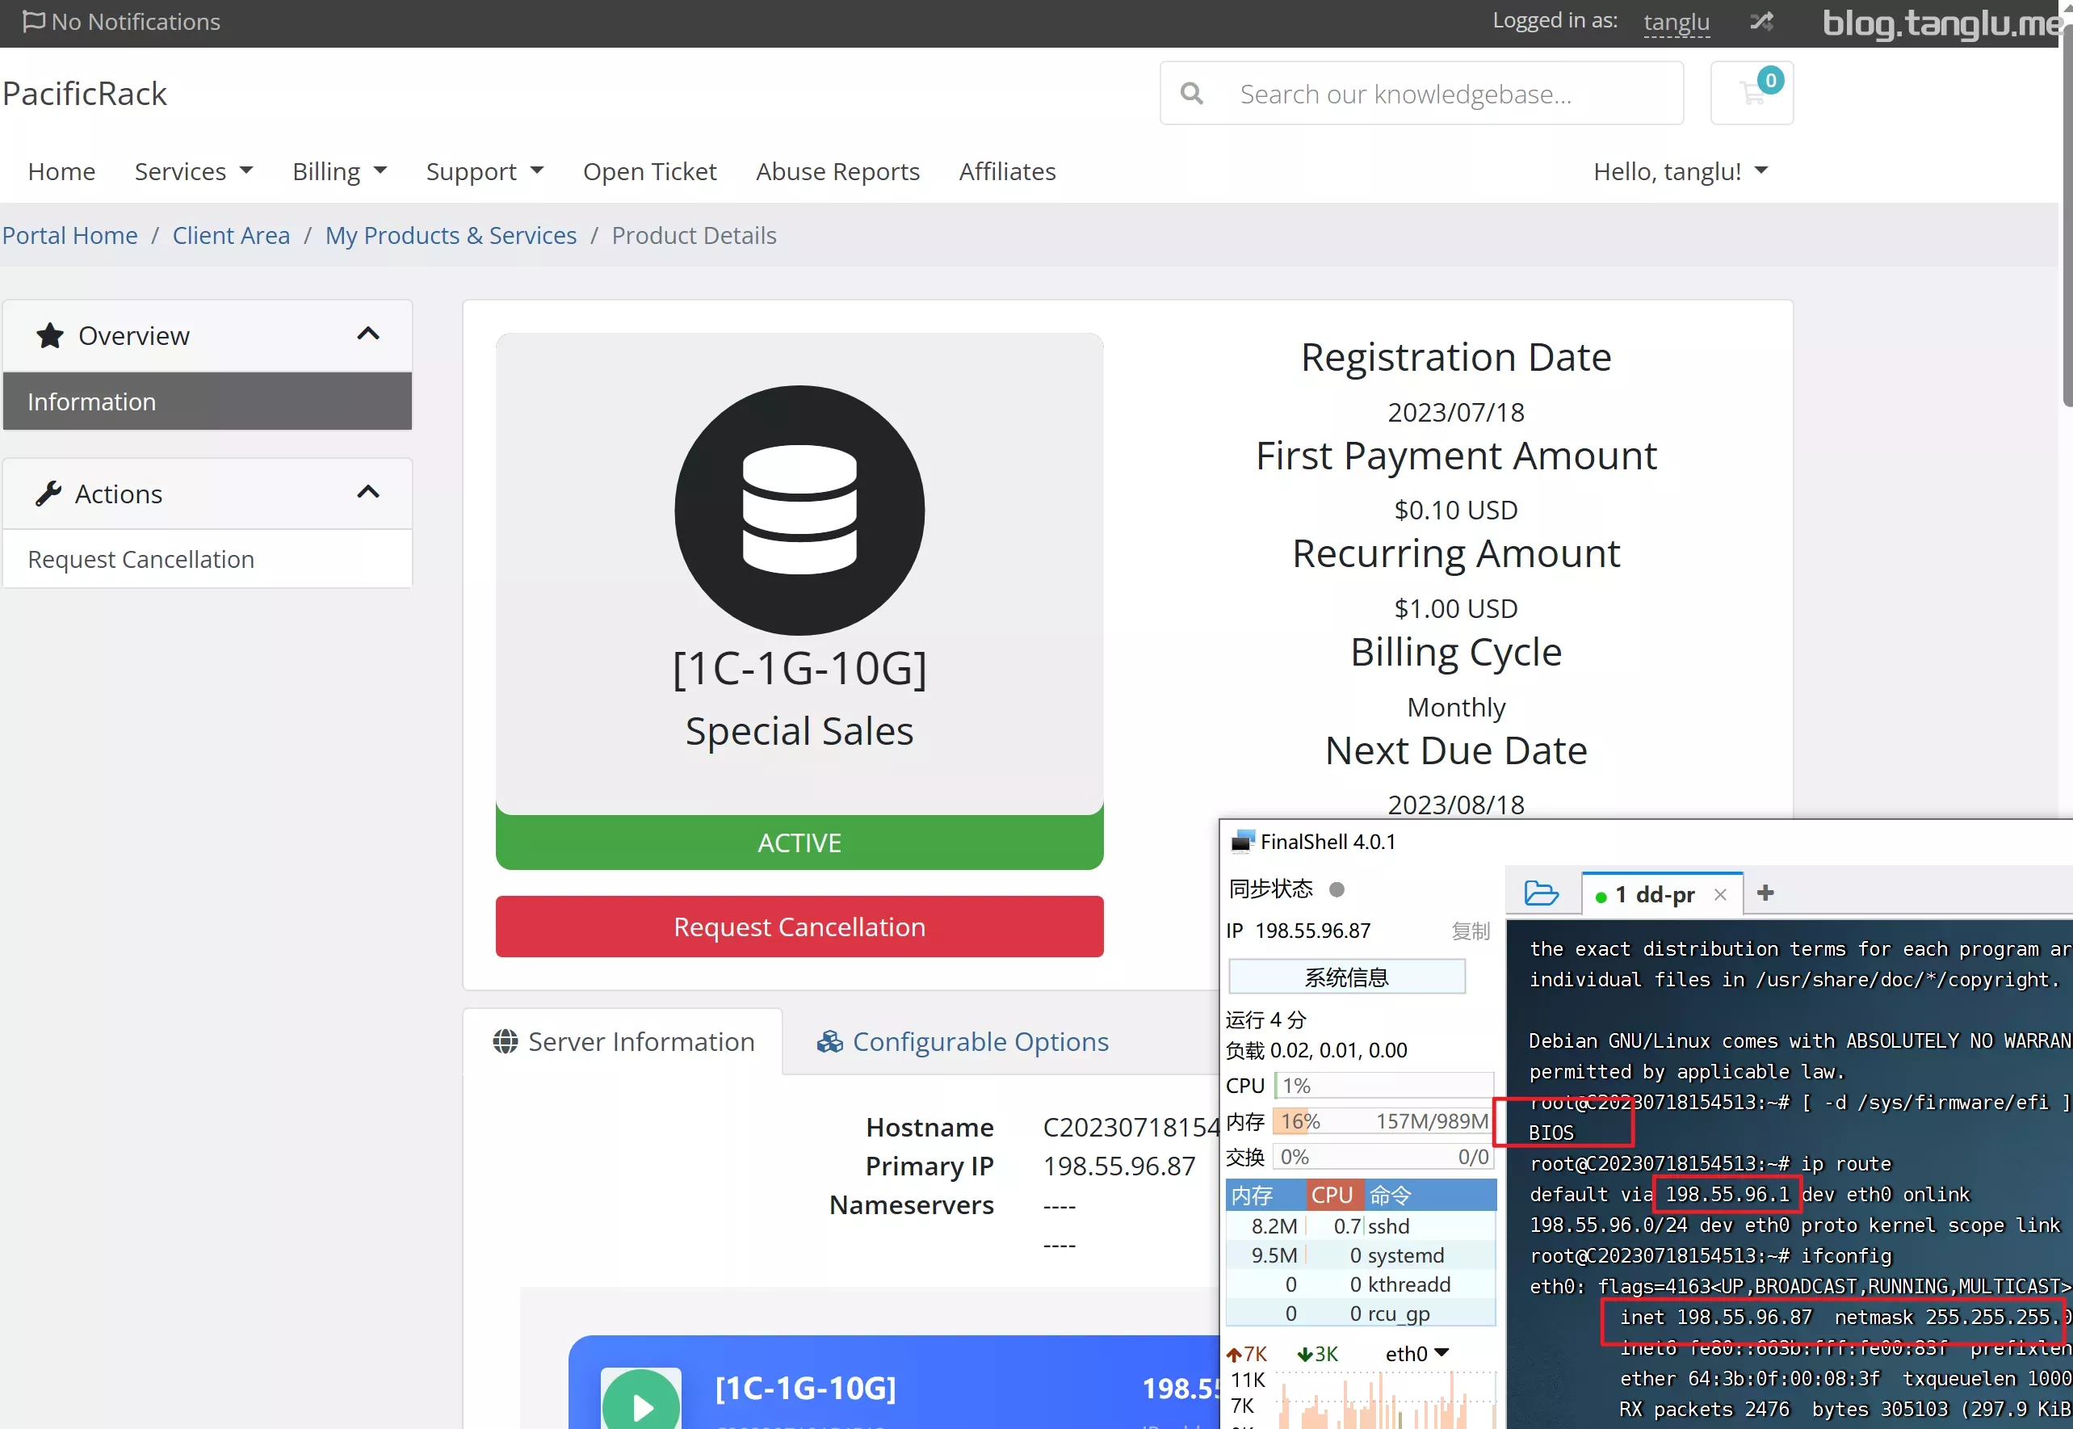Open Affiliates menu item

point(1007,171)
